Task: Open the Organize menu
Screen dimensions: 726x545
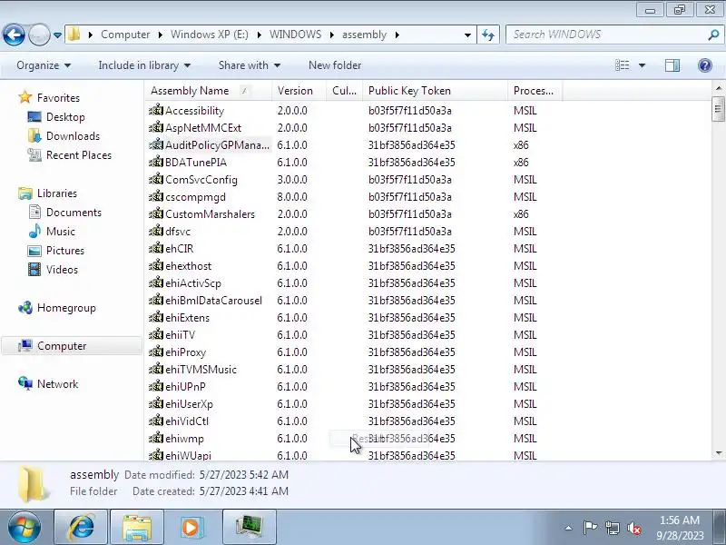Action: coord(44,65)
